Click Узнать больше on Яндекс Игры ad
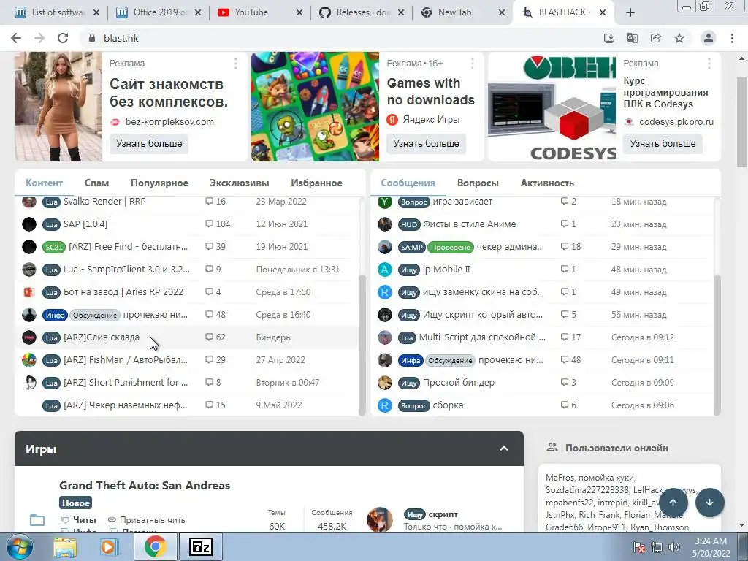Viewport: 748px width, 561px height. click(x=426, y=144)
